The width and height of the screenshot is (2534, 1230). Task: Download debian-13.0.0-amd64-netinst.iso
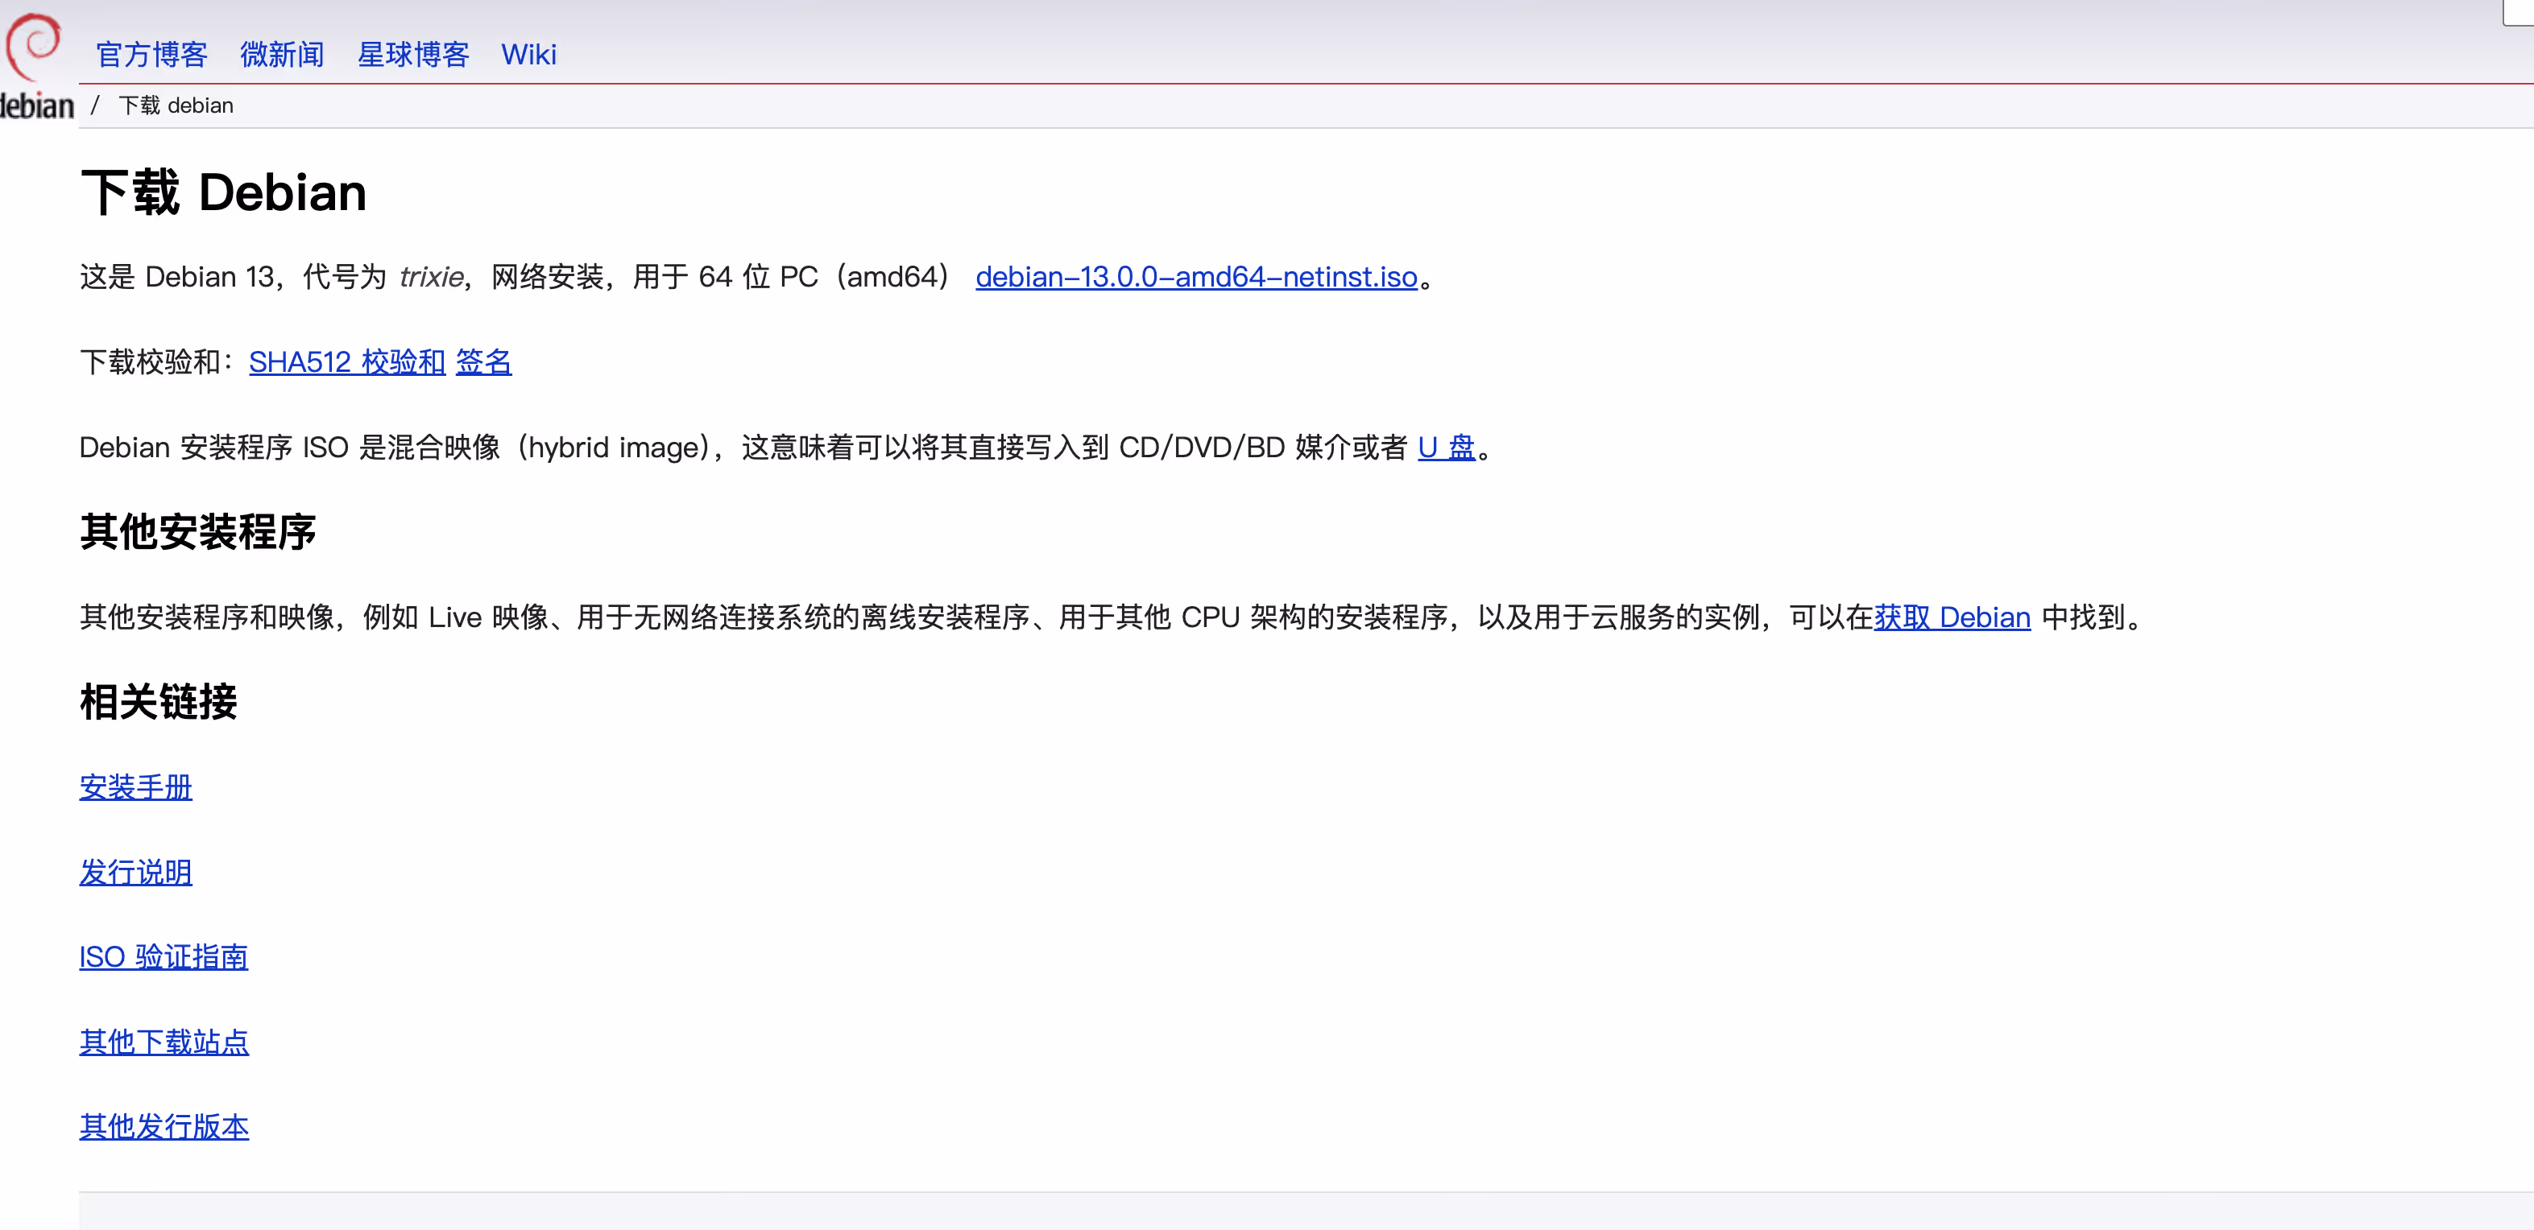tap(1196, 277)
